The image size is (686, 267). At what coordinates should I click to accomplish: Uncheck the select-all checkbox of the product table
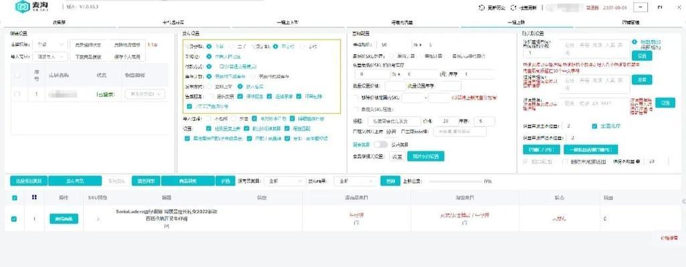(x=15, y=198)
